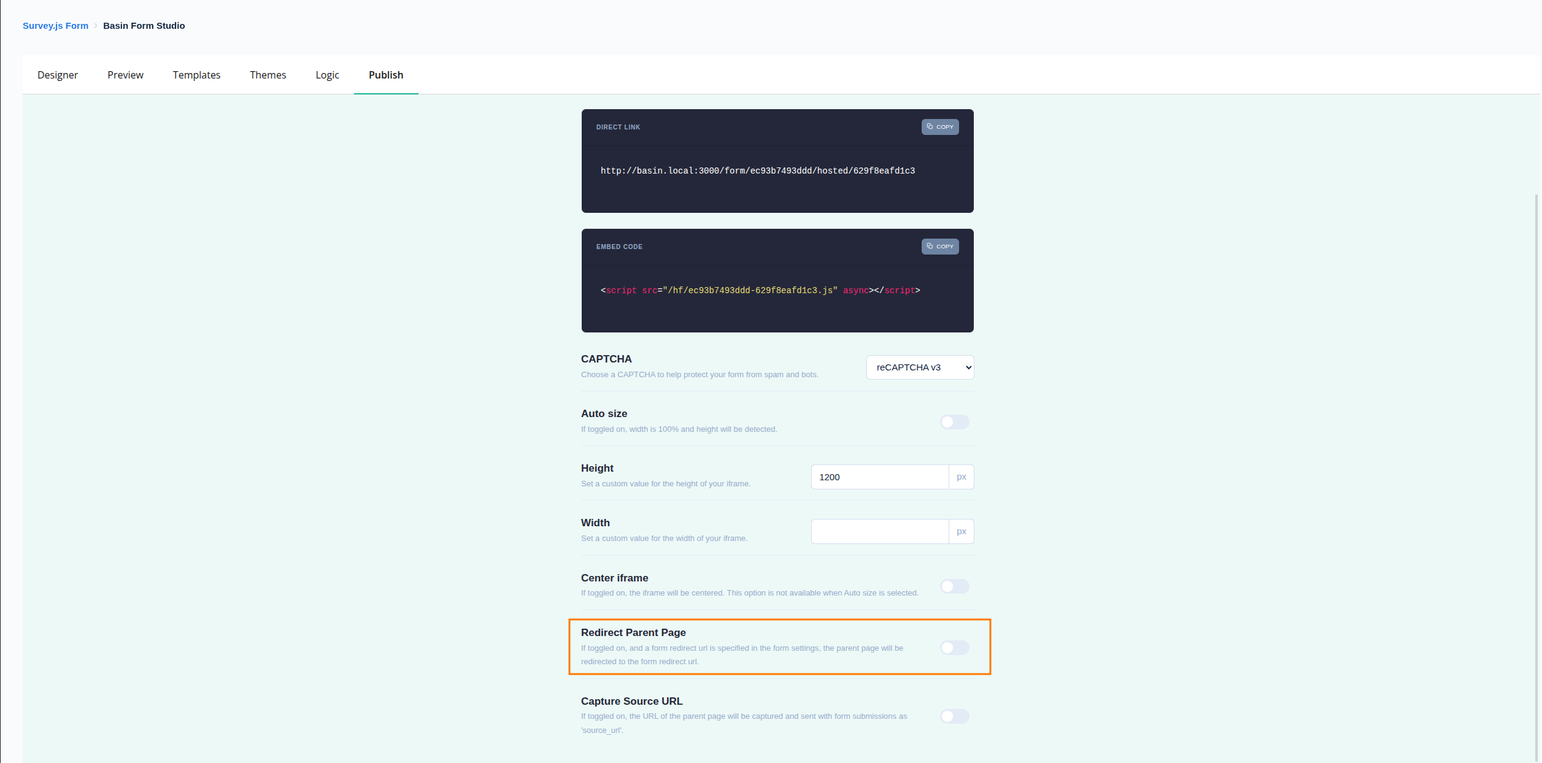Click the Height input field

click(880, 477)
